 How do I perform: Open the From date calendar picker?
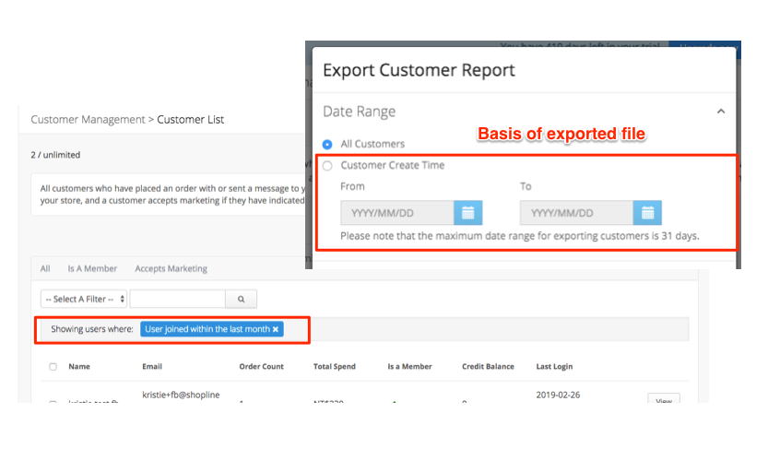(467, 213)
